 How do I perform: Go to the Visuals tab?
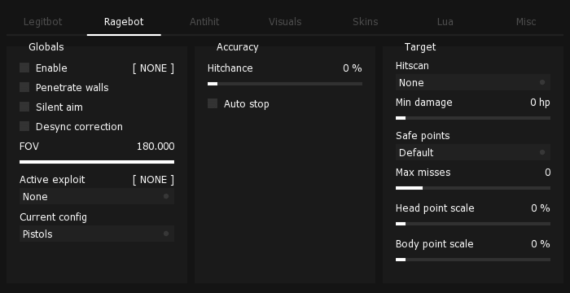point(285,22)
